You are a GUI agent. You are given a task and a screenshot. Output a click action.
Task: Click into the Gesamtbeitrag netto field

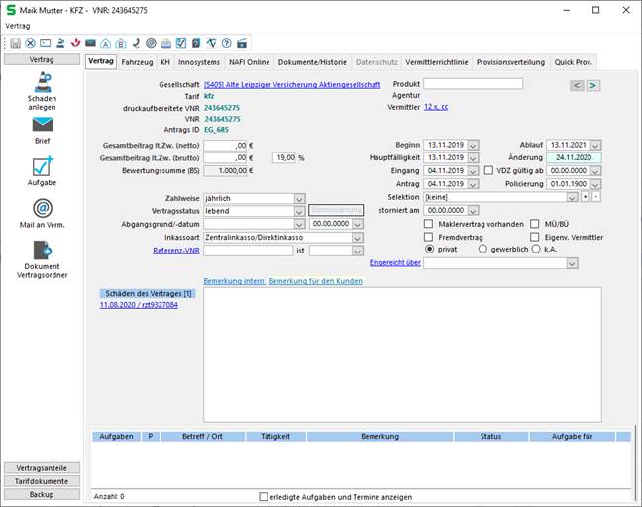(225, 145)
